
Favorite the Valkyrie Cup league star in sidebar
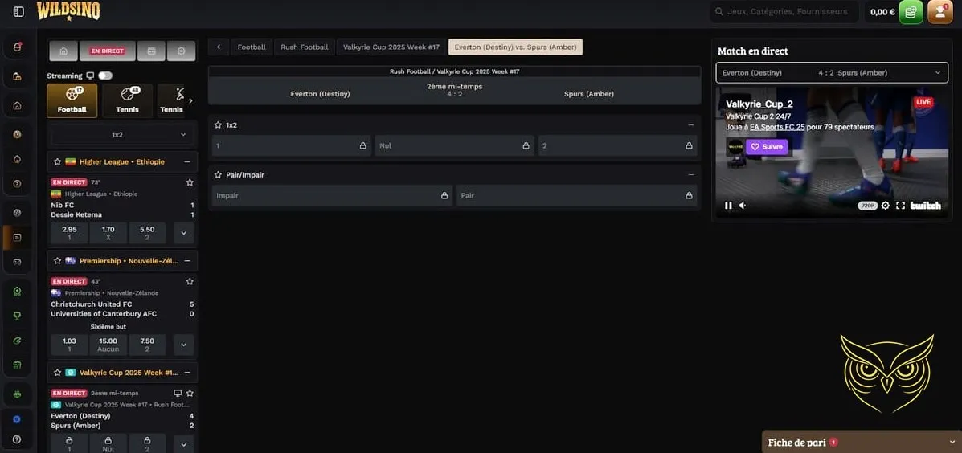(x=58, y=372)
